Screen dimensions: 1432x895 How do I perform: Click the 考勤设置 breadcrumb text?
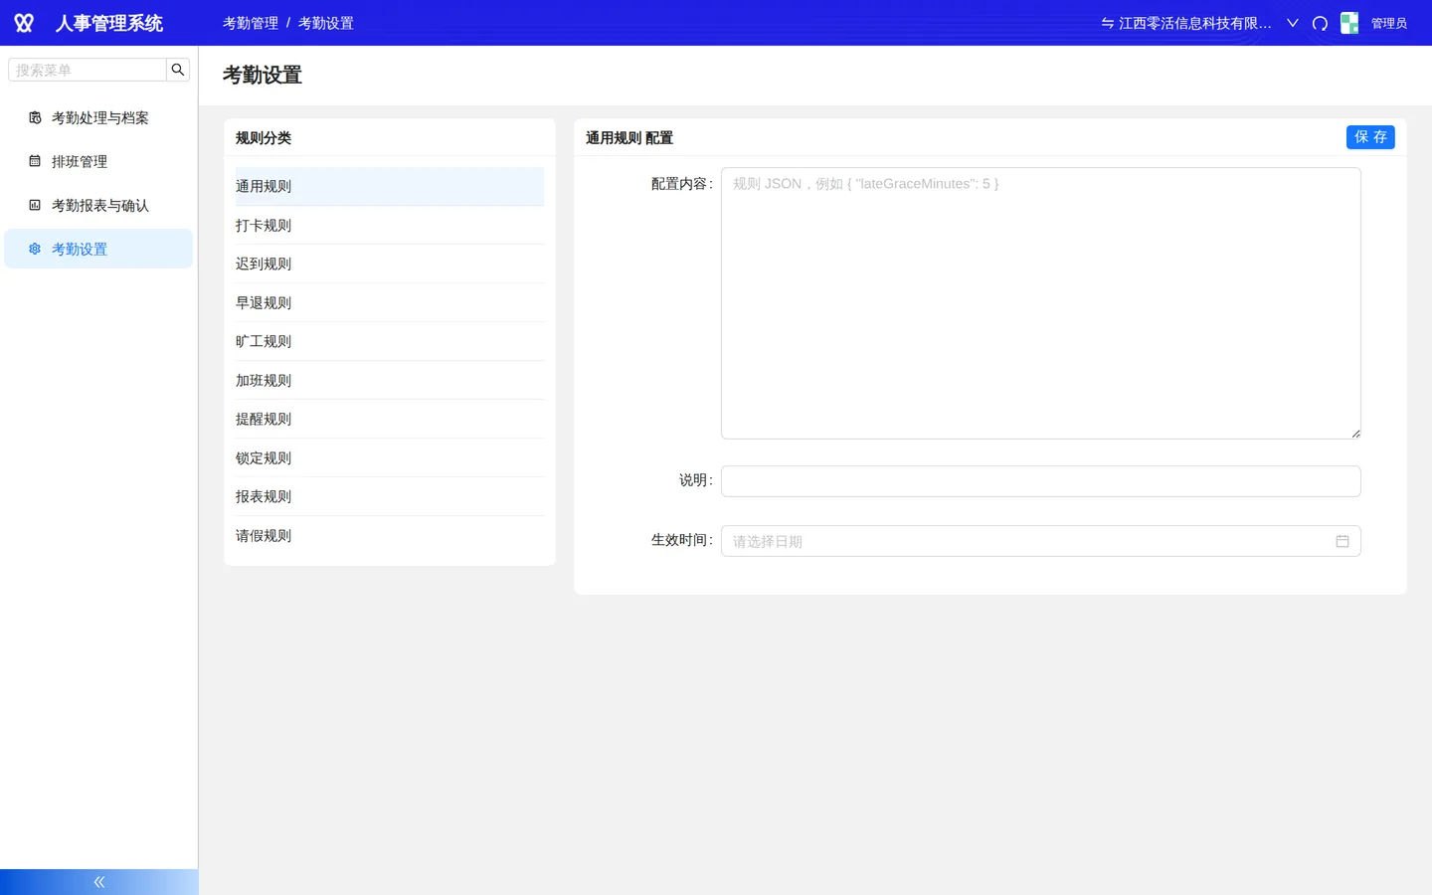pos(326,23)
